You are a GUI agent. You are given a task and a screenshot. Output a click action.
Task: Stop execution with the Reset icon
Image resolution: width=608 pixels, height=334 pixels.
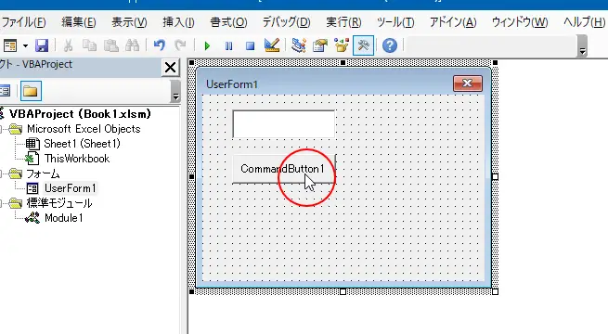pyautogui.click(x=250, y=46)
